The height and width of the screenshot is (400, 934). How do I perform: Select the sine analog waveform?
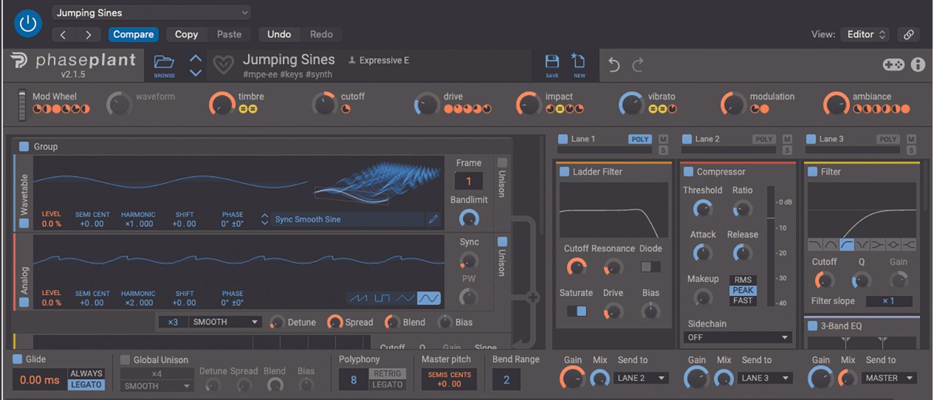(x=429, y=298)
